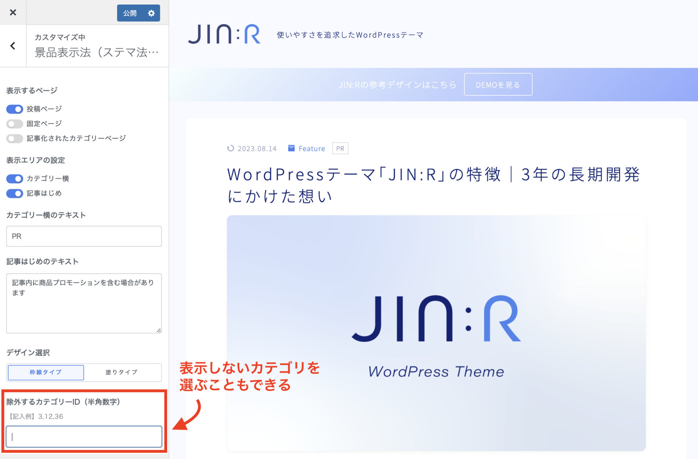The height and width of the screenshot is (459, 698).
Task: Click the category icon next to Feature
Action: pyautogui.click(x=291, y=148)
